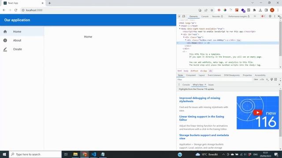Click the div.App breadcrumb
The image size is (282, 158).
pos(204,71)
